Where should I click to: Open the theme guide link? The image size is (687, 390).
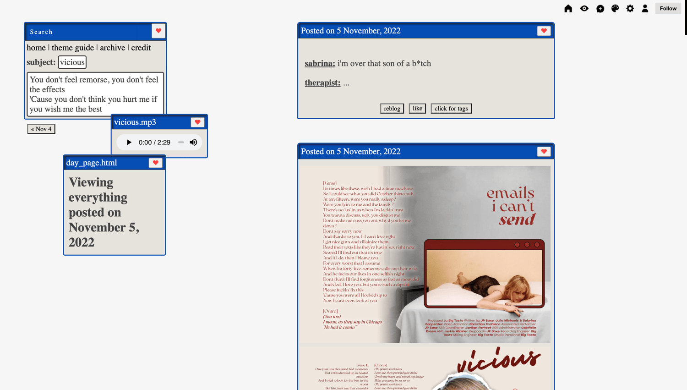tap(73, 48)
